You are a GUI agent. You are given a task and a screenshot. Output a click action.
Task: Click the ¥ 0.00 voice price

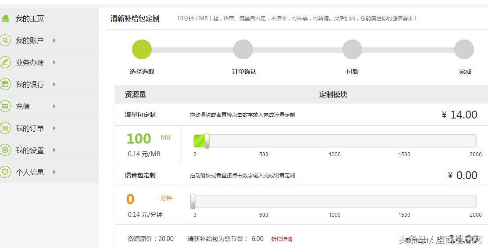point(463,175)
